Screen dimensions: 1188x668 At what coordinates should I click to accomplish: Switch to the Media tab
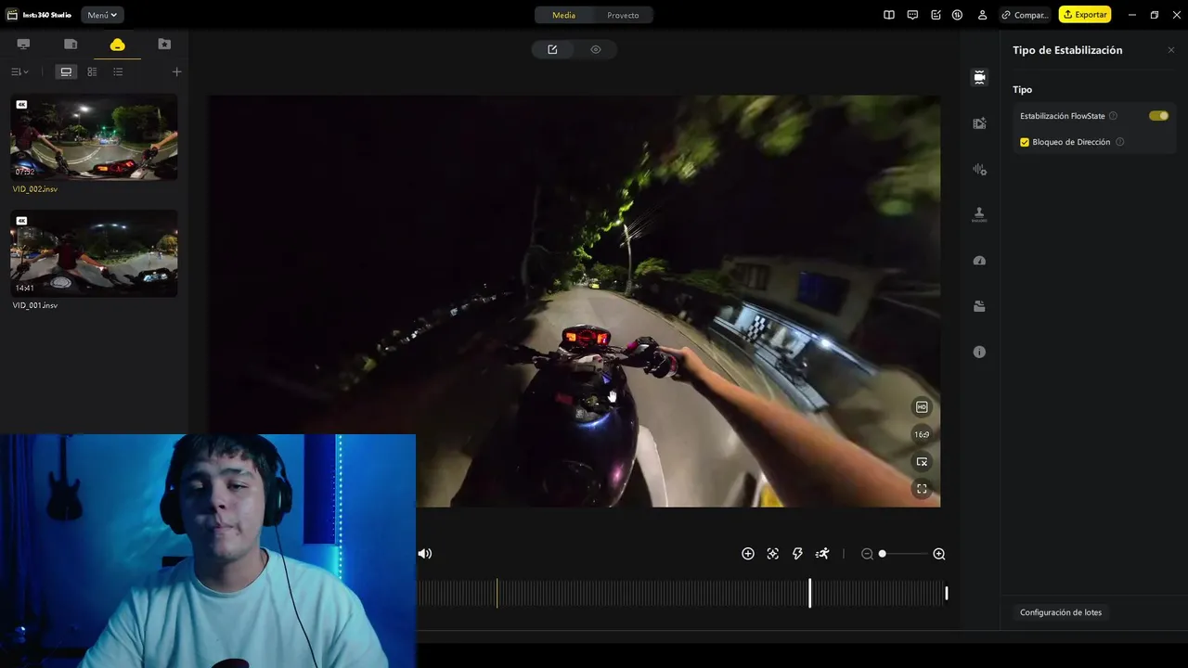(x=563, y=15)
